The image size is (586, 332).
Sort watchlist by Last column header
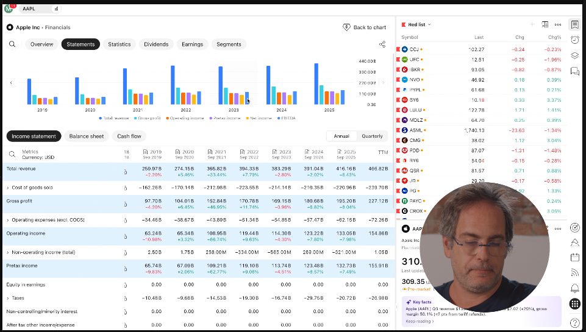click(479, 37)
